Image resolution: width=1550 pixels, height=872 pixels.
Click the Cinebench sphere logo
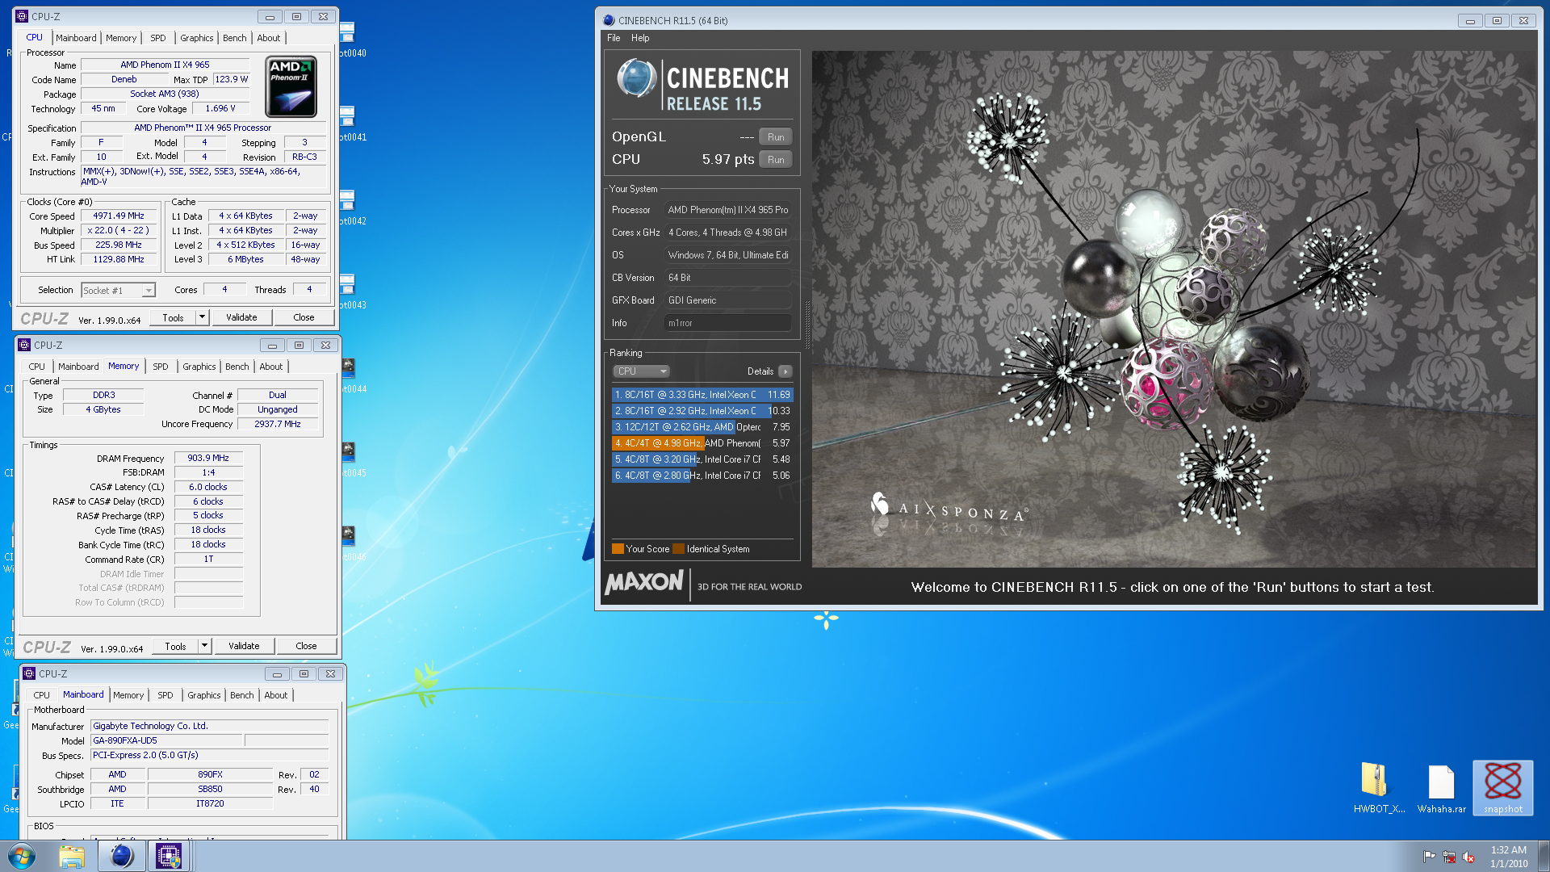click(x=637, y=78)
